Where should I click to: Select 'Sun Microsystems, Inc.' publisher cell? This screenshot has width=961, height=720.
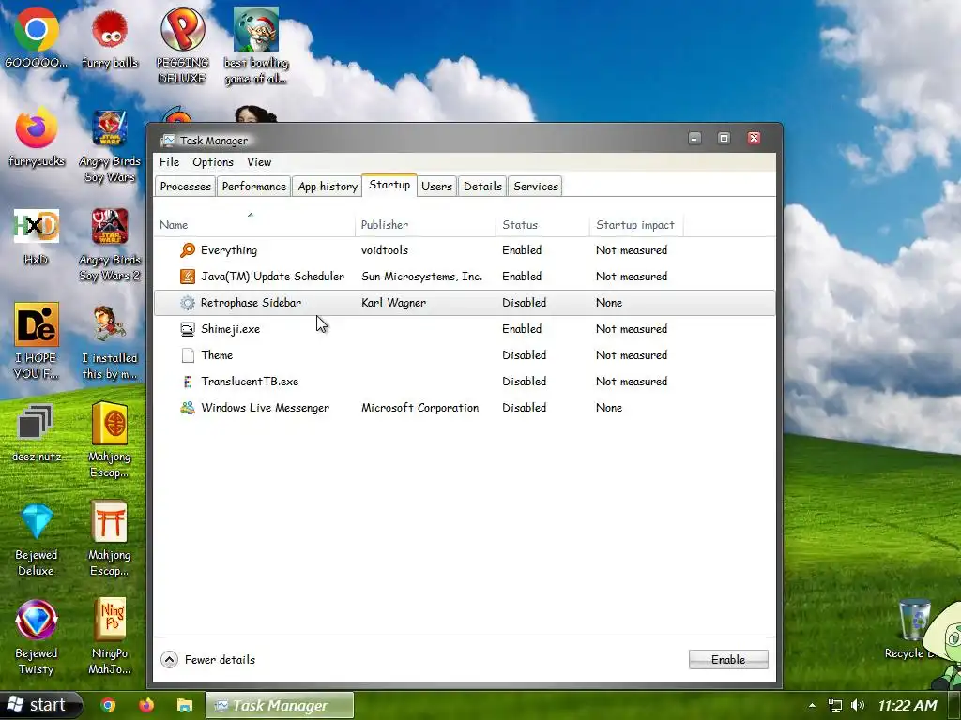[421, 277]
